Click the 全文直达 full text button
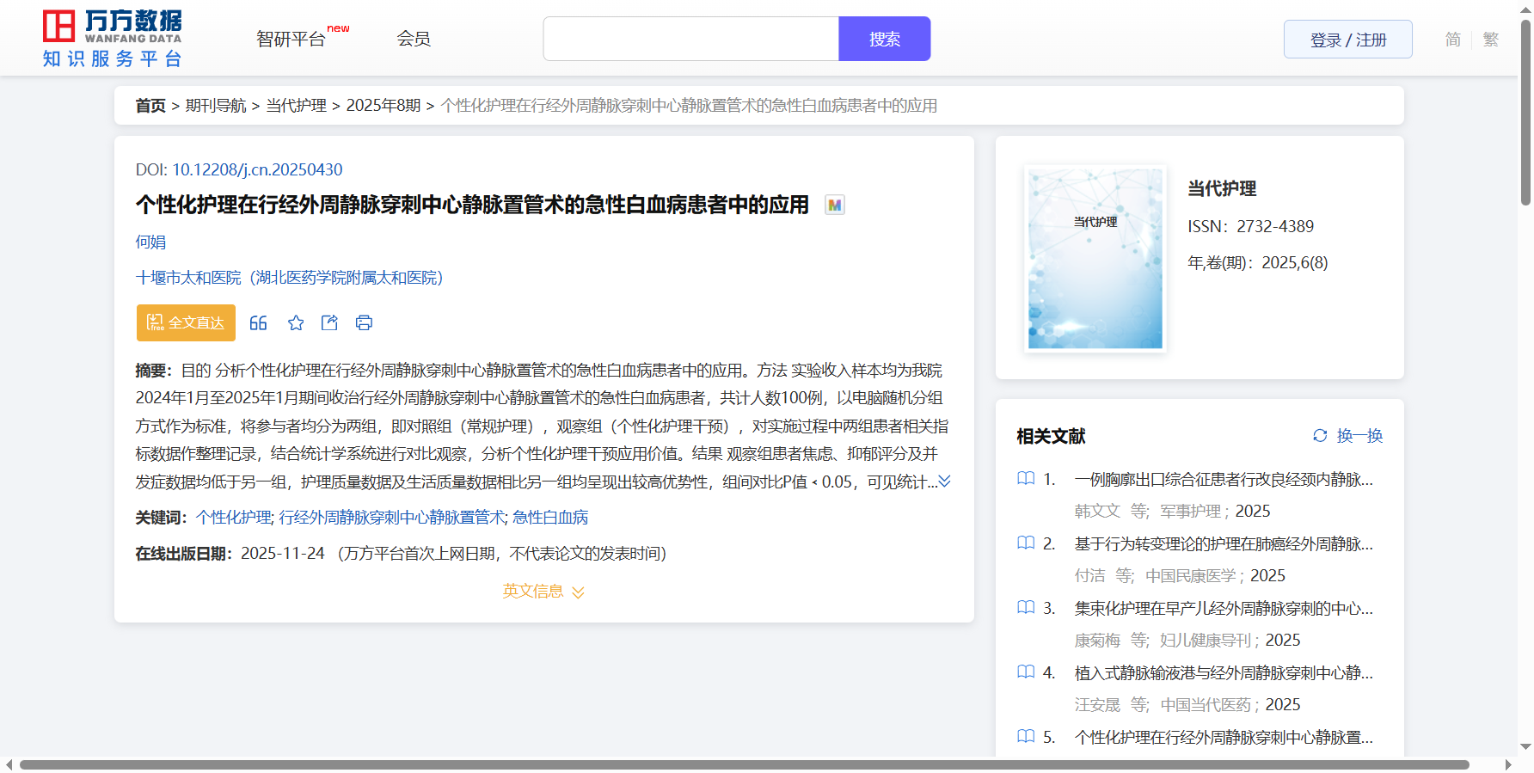1534x773 pixels. [x=186, y=323]
